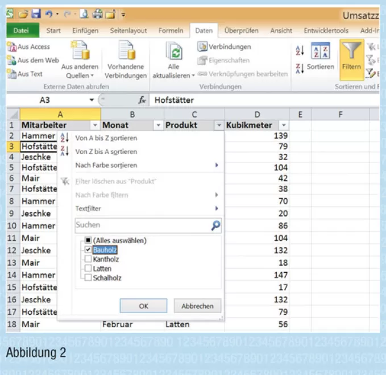Viewport: 386px width, 375px height.
Task: Open the Datei tab
Action: [x=23, y=30]
